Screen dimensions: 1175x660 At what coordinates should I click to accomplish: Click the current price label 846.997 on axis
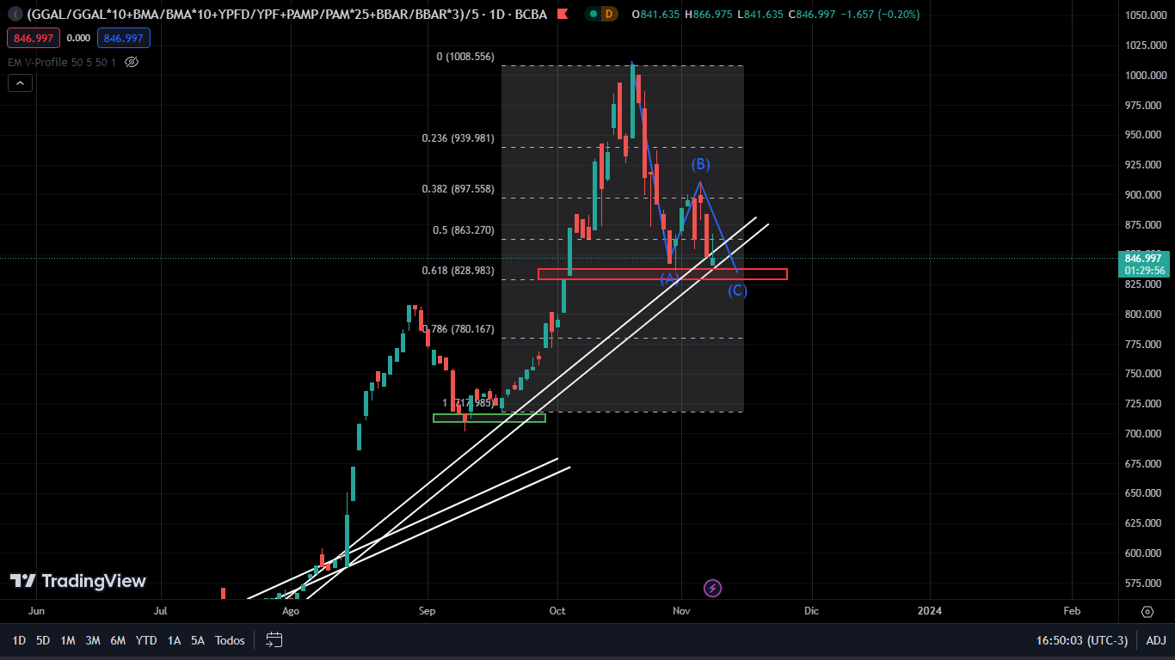pos(1142,258)
